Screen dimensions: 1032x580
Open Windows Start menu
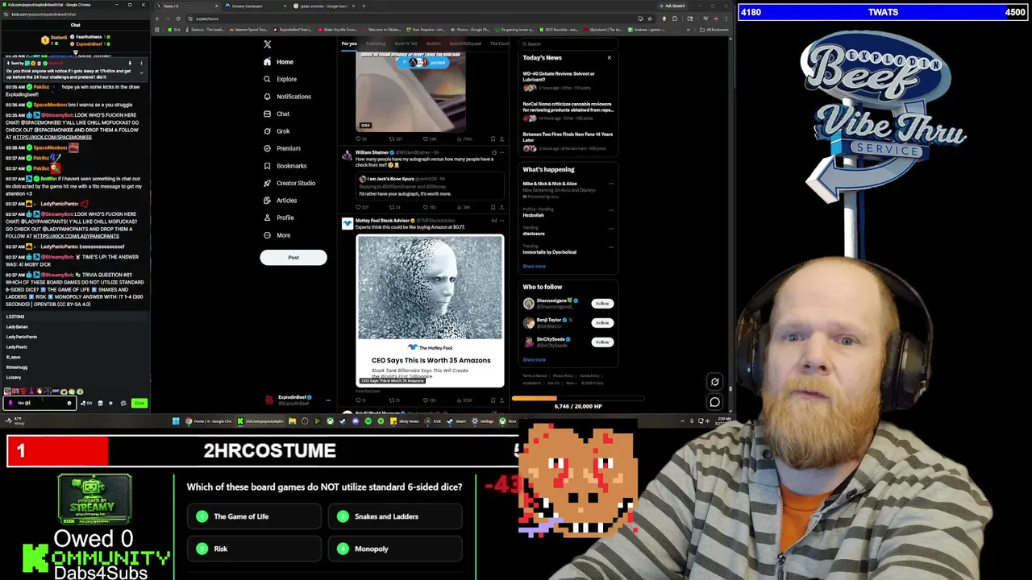coord(176,420)
